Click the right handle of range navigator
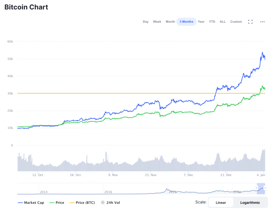This screenshot has height=211, width=274. point(265,188)
